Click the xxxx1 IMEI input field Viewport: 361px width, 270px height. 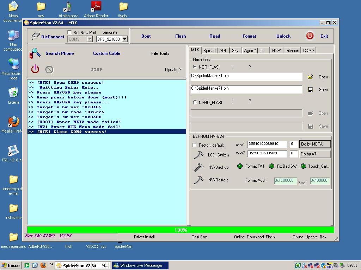(267, 144)
